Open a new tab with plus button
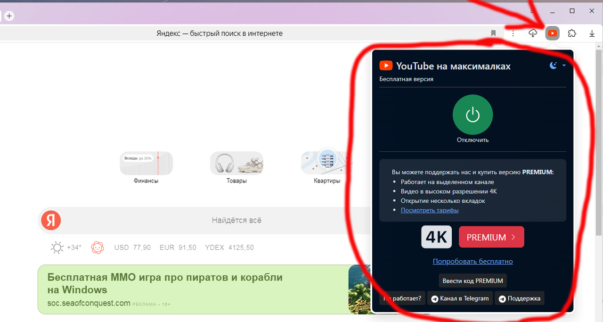603x322 pixels. 9,16
